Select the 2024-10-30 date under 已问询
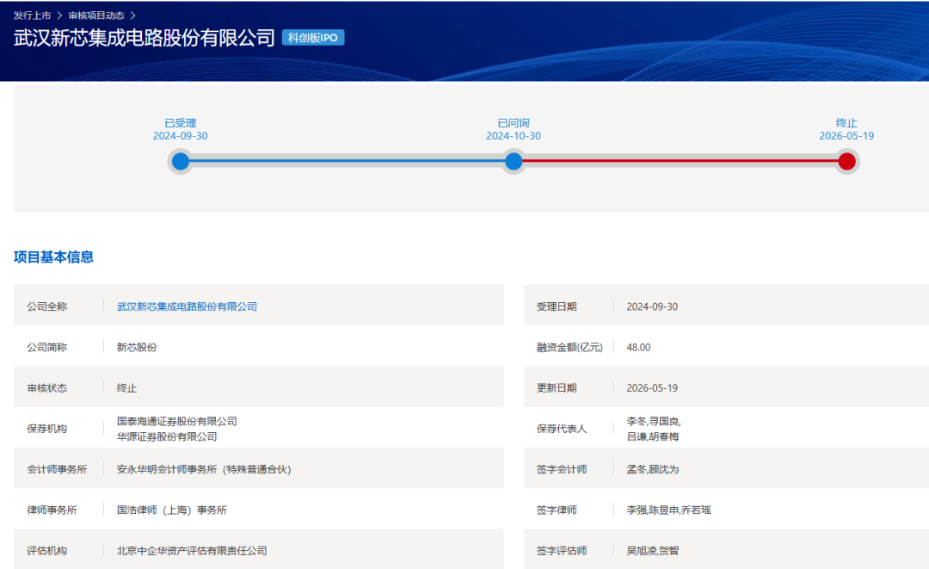Viewport: 929px width, 569px height. [513, 136]
